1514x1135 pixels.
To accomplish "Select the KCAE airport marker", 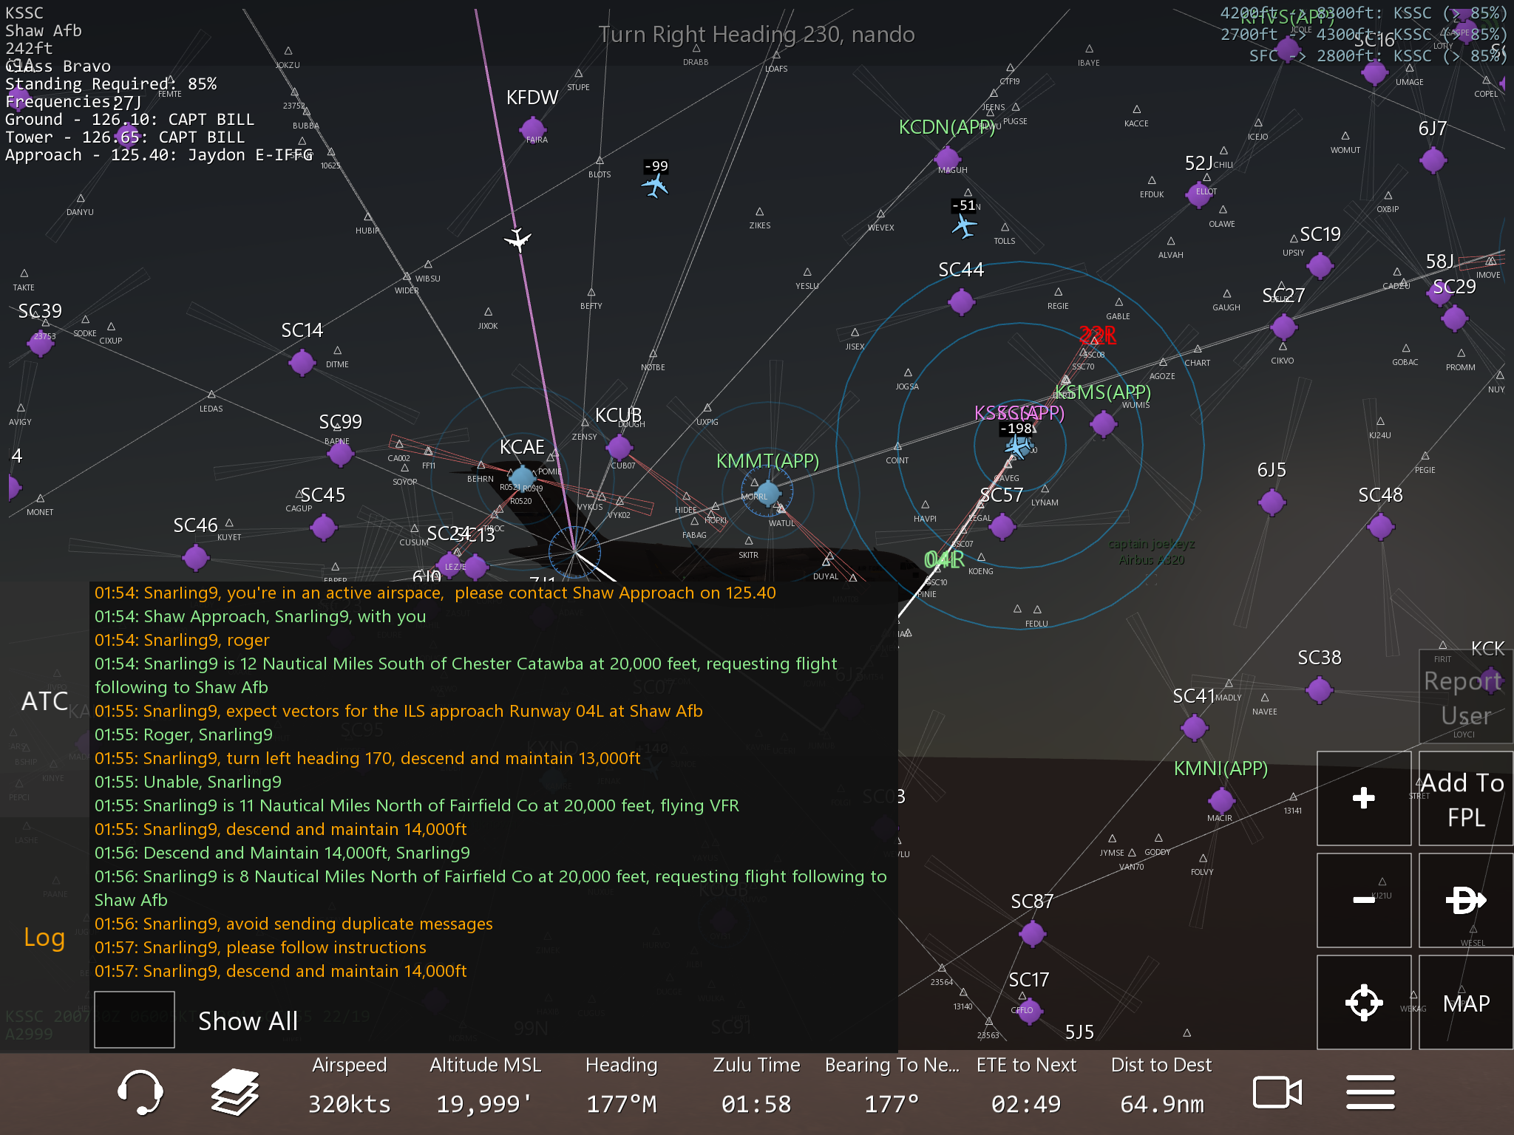I will tap(523, 477).
